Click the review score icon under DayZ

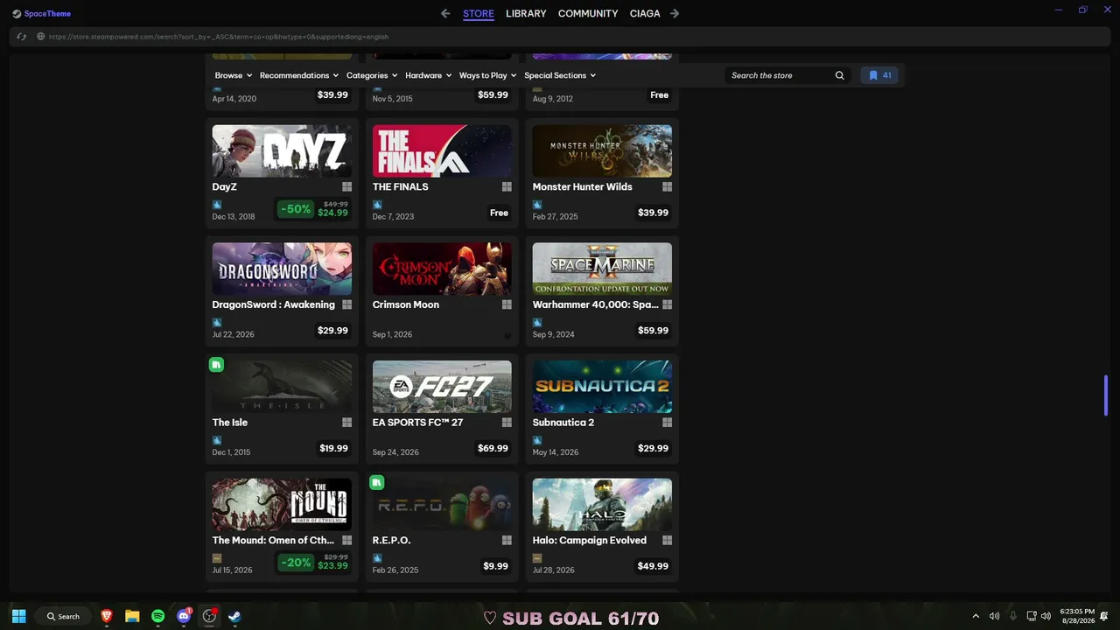point(217,205)
